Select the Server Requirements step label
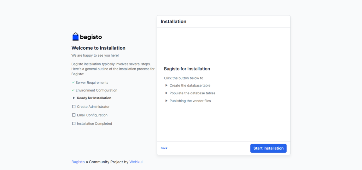The image size is (362, 170). click(92, 82)
